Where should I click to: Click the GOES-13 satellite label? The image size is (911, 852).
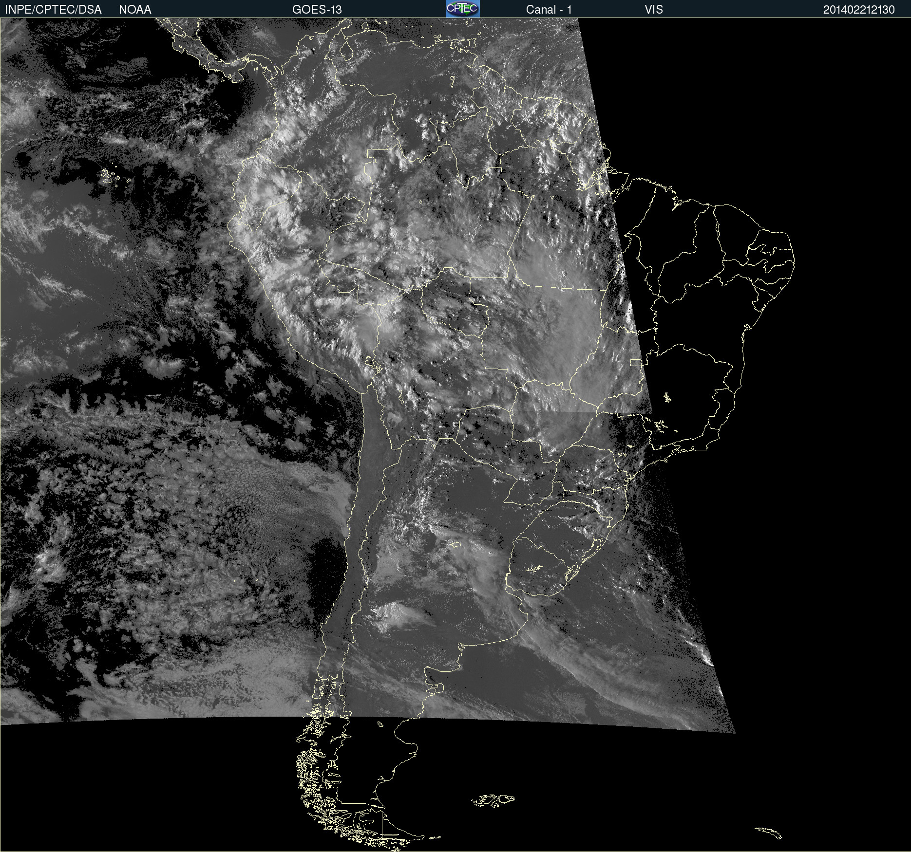pos(317,10)
